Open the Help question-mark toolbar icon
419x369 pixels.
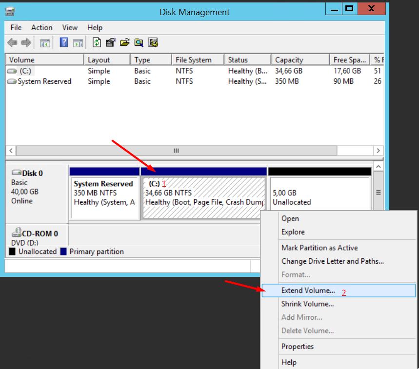[63, 42]
